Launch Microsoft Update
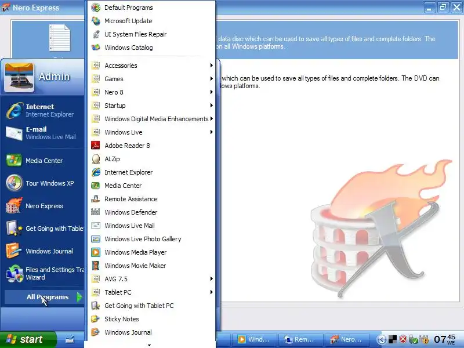464x348 pixels. point(151,21)
